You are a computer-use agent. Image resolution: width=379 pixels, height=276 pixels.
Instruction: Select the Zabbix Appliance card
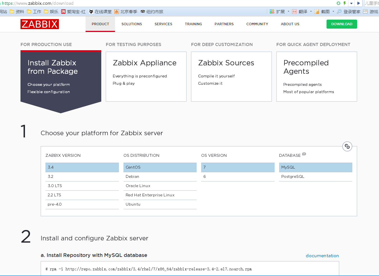[146, 76]
